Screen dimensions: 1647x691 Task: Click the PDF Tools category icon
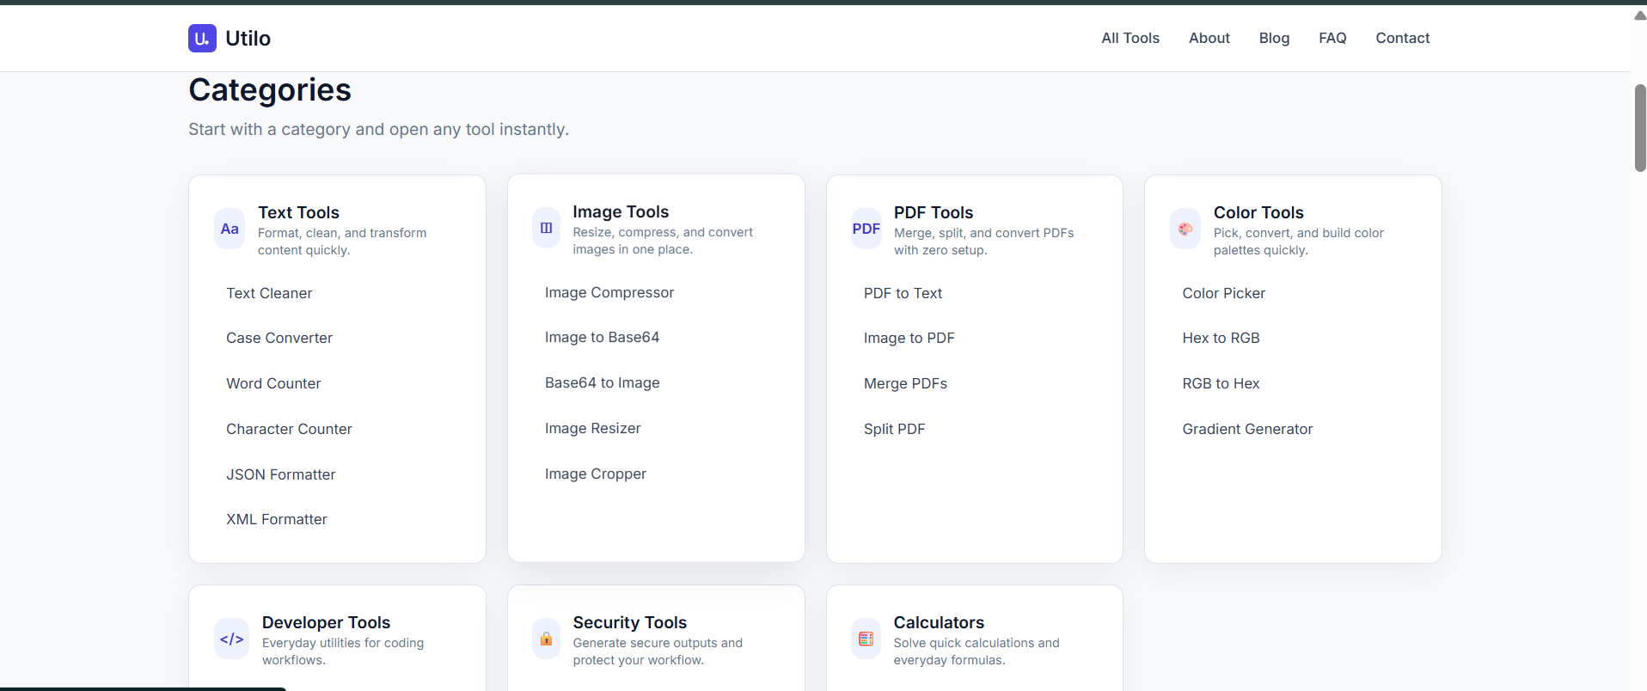click(866, 229)
